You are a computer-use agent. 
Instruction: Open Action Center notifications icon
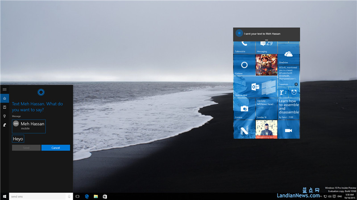[334, 196]
